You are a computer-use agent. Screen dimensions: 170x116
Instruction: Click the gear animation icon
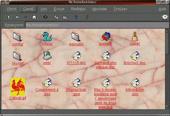pyautogui.click(x=165, y=17)
